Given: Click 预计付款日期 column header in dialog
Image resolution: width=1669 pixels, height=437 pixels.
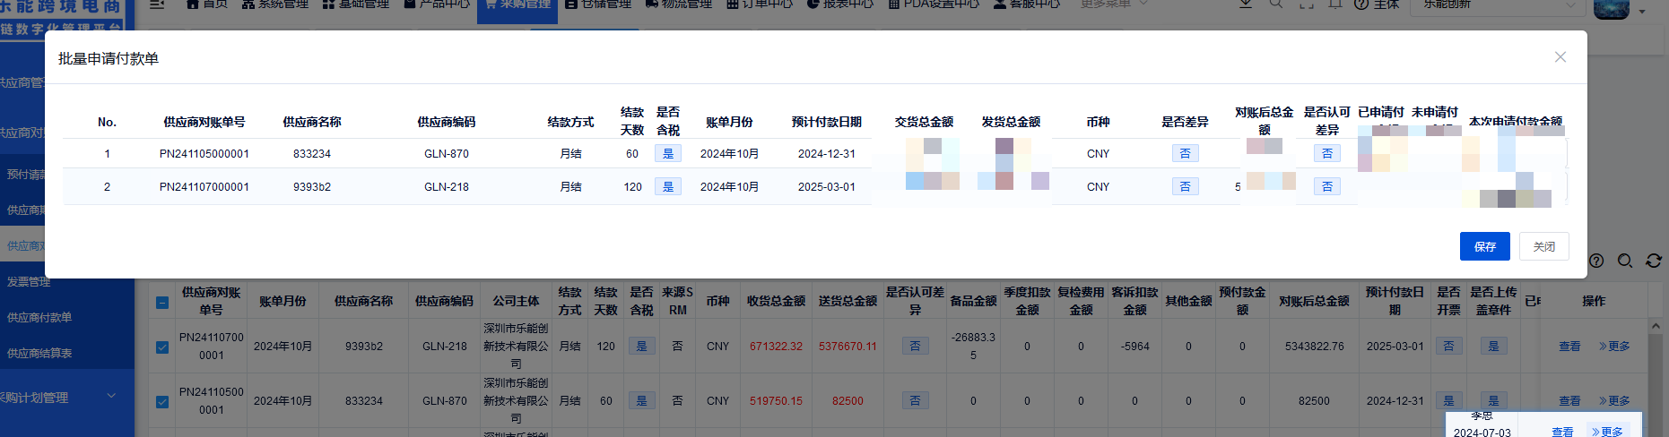Looking at the screenshot, I should (827, 122).
